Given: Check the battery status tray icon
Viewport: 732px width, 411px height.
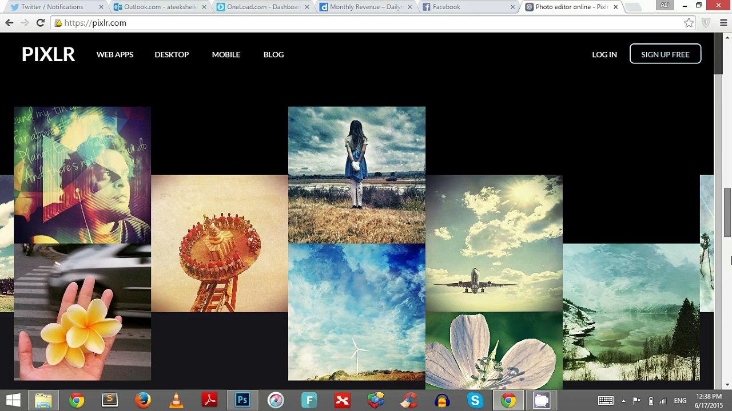Looking at the screenshot, I should point(651,401).
